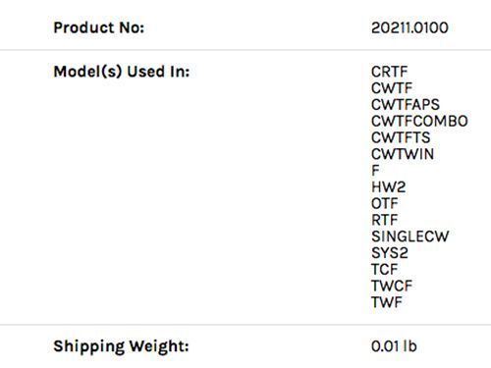Select the HW2 model entry

[x=389, y=187]
